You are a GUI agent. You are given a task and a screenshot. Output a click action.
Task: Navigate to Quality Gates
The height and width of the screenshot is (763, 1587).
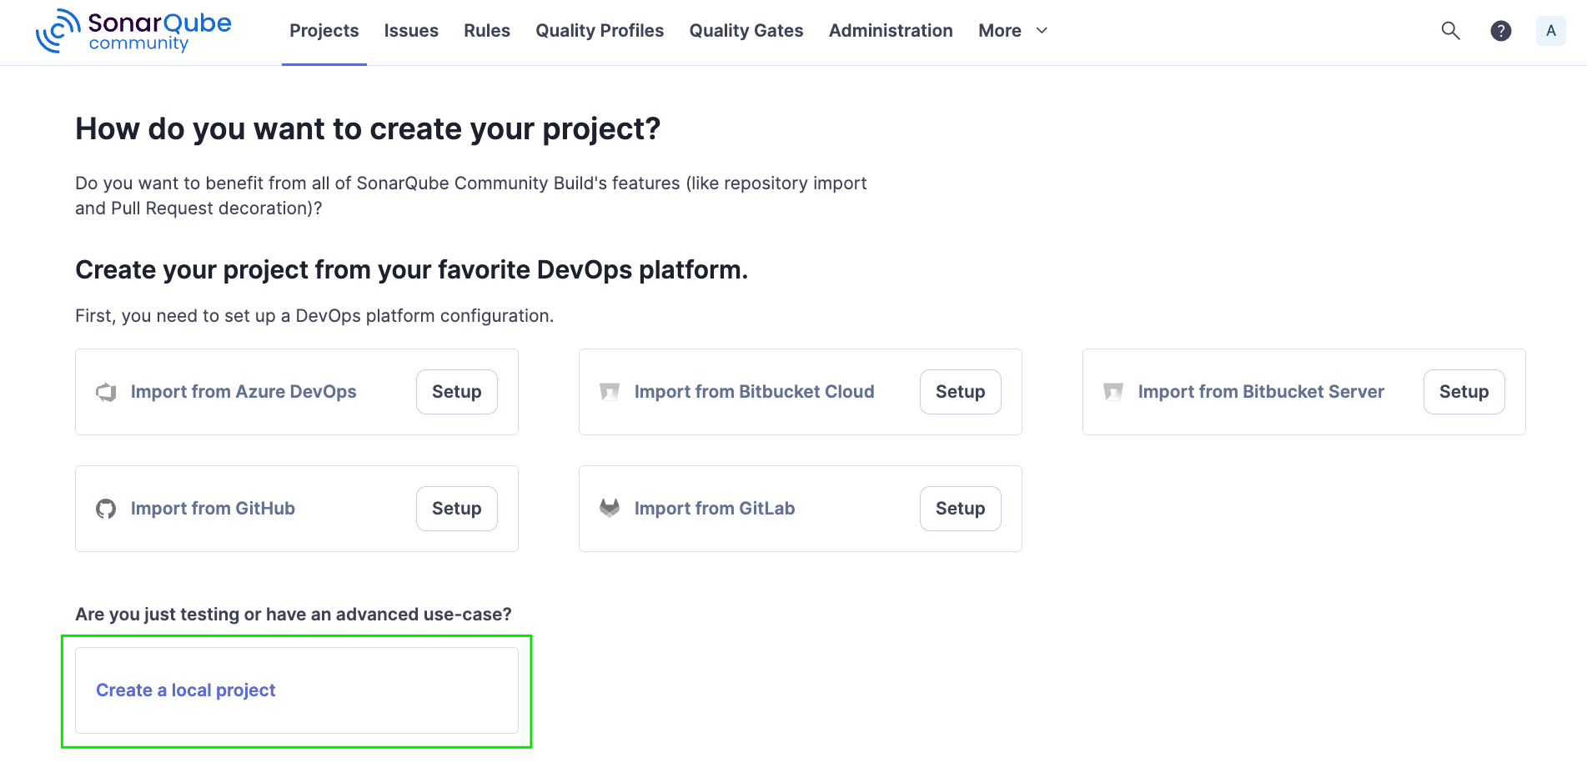[x=746, y=31]
